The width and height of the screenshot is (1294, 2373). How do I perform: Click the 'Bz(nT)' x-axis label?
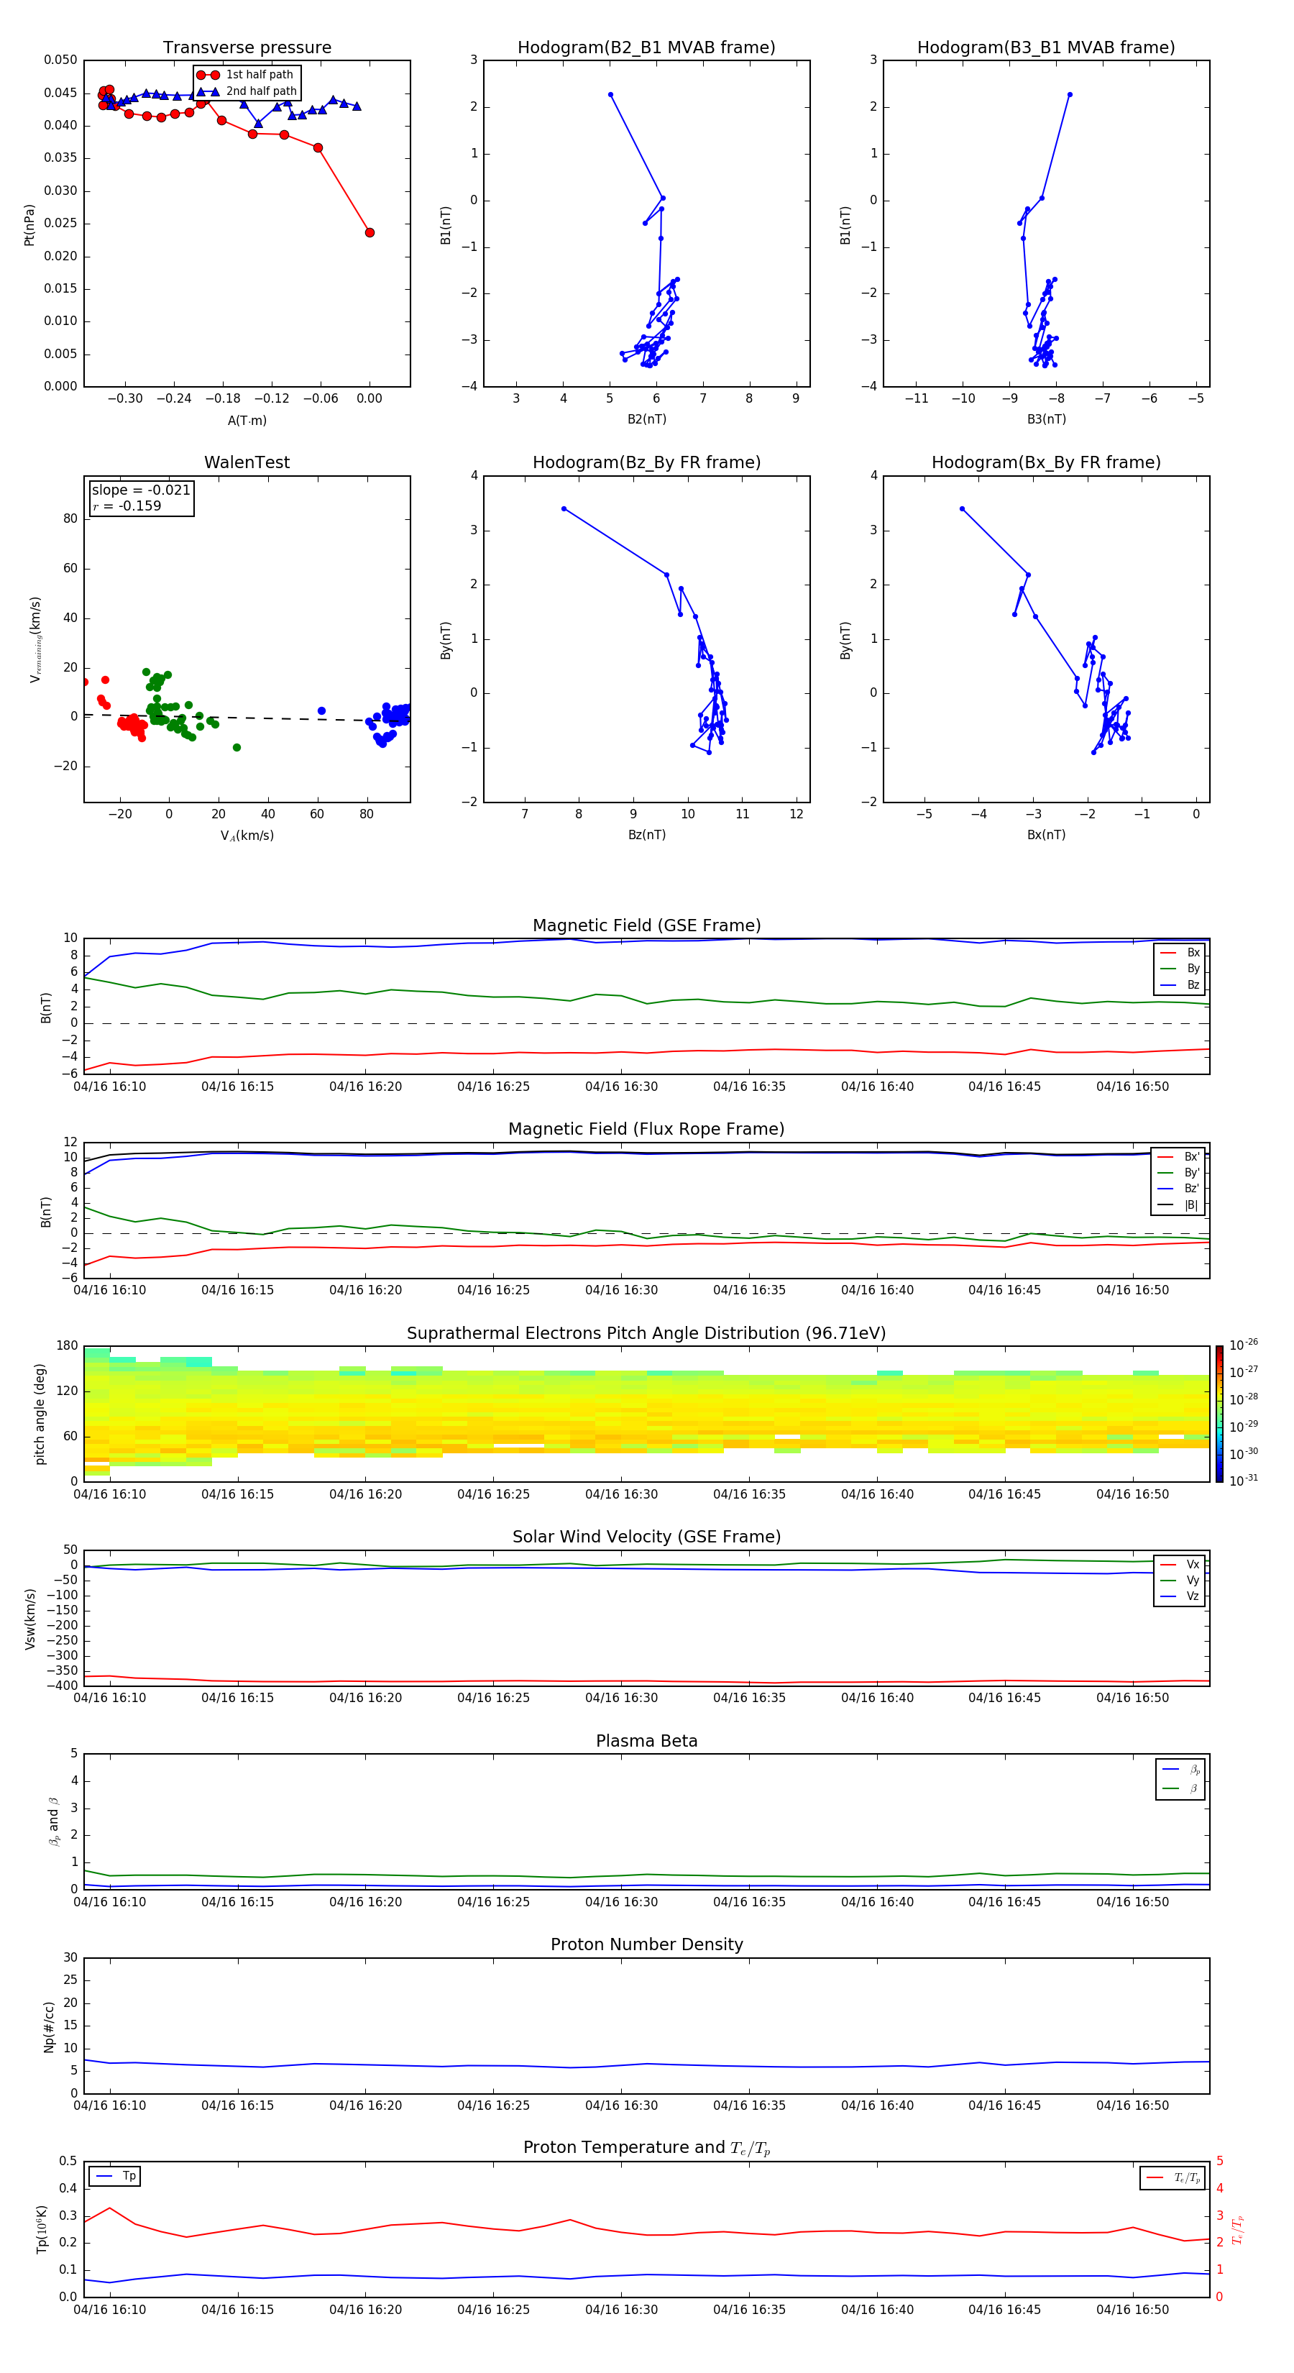point(646,835)
